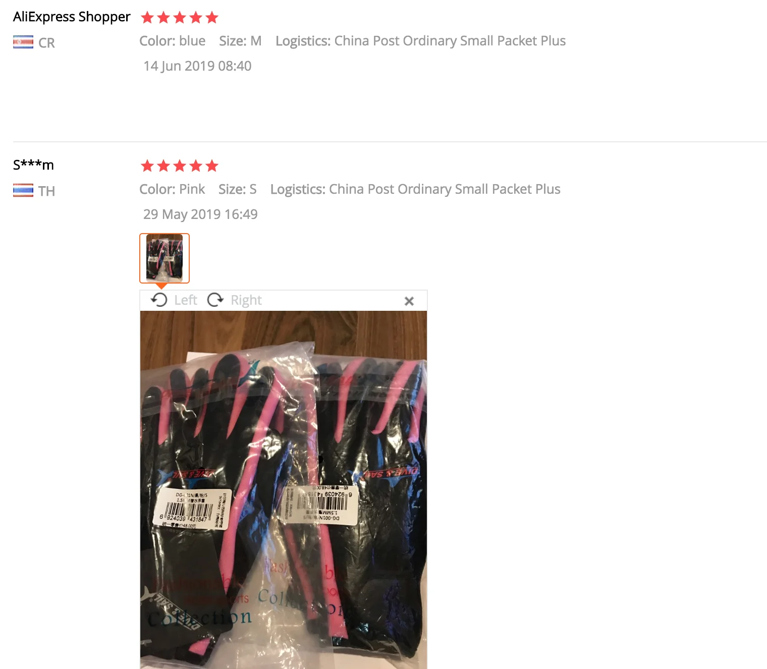Click the "Left" rotate label
767x669 pixels.
point(185,300)
